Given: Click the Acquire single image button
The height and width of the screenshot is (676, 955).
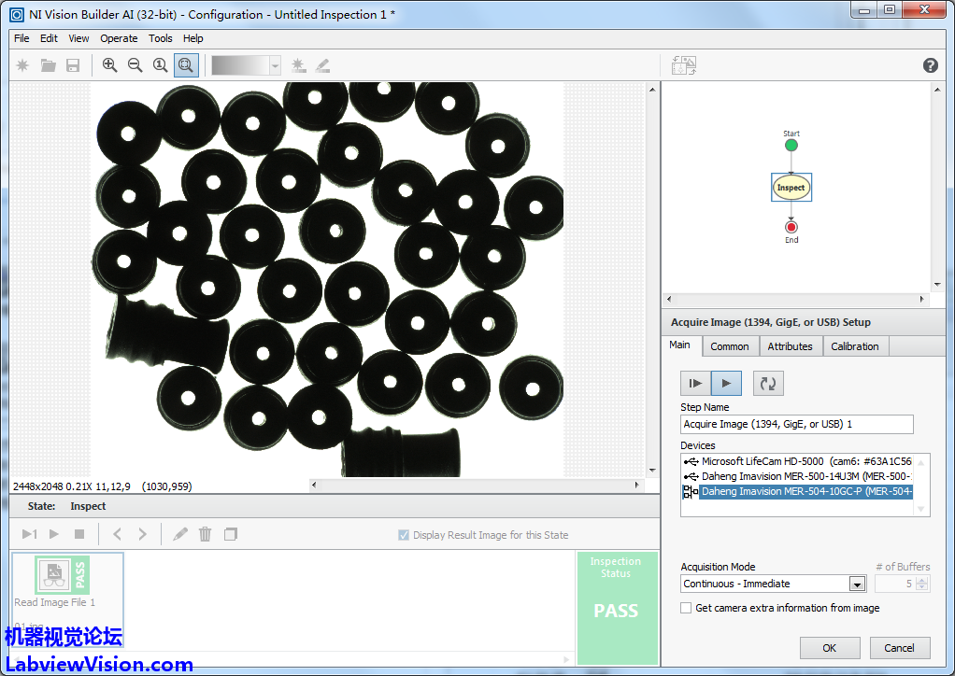Looking at the screenshot, I should 694,383.
